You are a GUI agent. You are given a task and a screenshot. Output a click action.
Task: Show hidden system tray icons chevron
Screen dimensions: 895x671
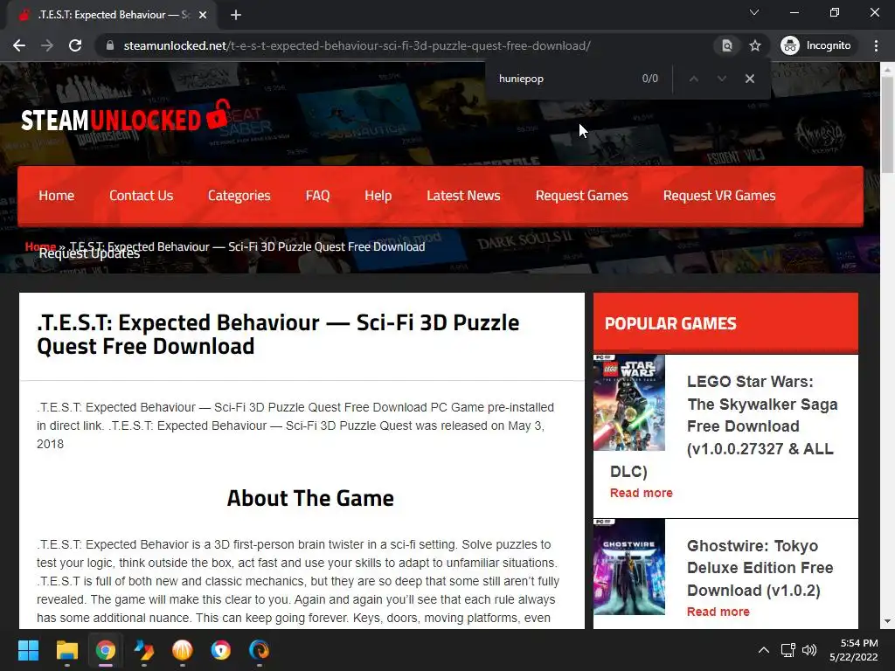point(763,650)
